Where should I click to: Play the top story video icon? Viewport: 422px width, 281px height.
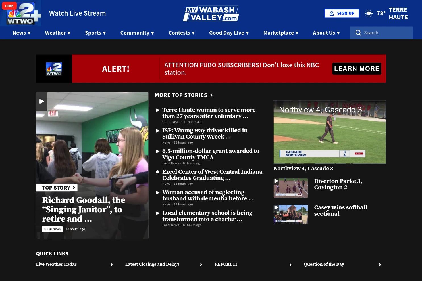pyautogui.click(x=41, y=101)
